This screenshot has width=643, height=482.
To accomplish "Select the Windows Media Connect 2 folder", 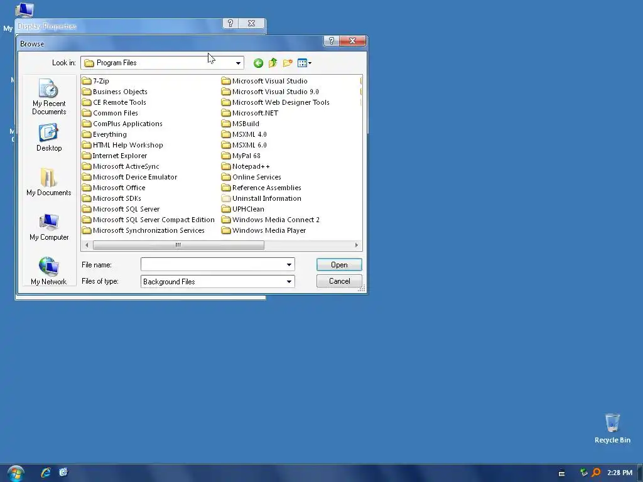I will click(271, 220).
